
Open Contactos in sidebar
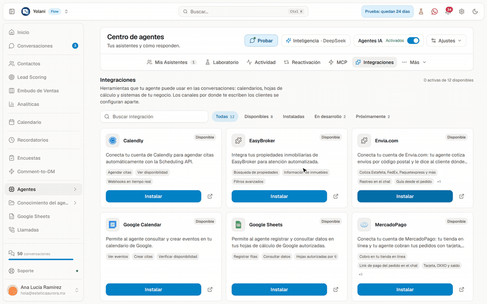pos(43,64)
